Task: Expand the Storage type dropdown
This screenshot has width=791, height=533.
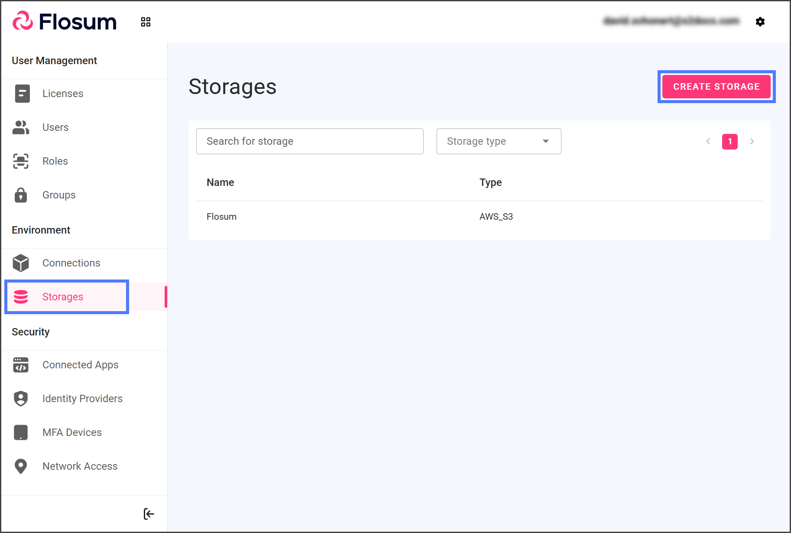Action: 499,141
